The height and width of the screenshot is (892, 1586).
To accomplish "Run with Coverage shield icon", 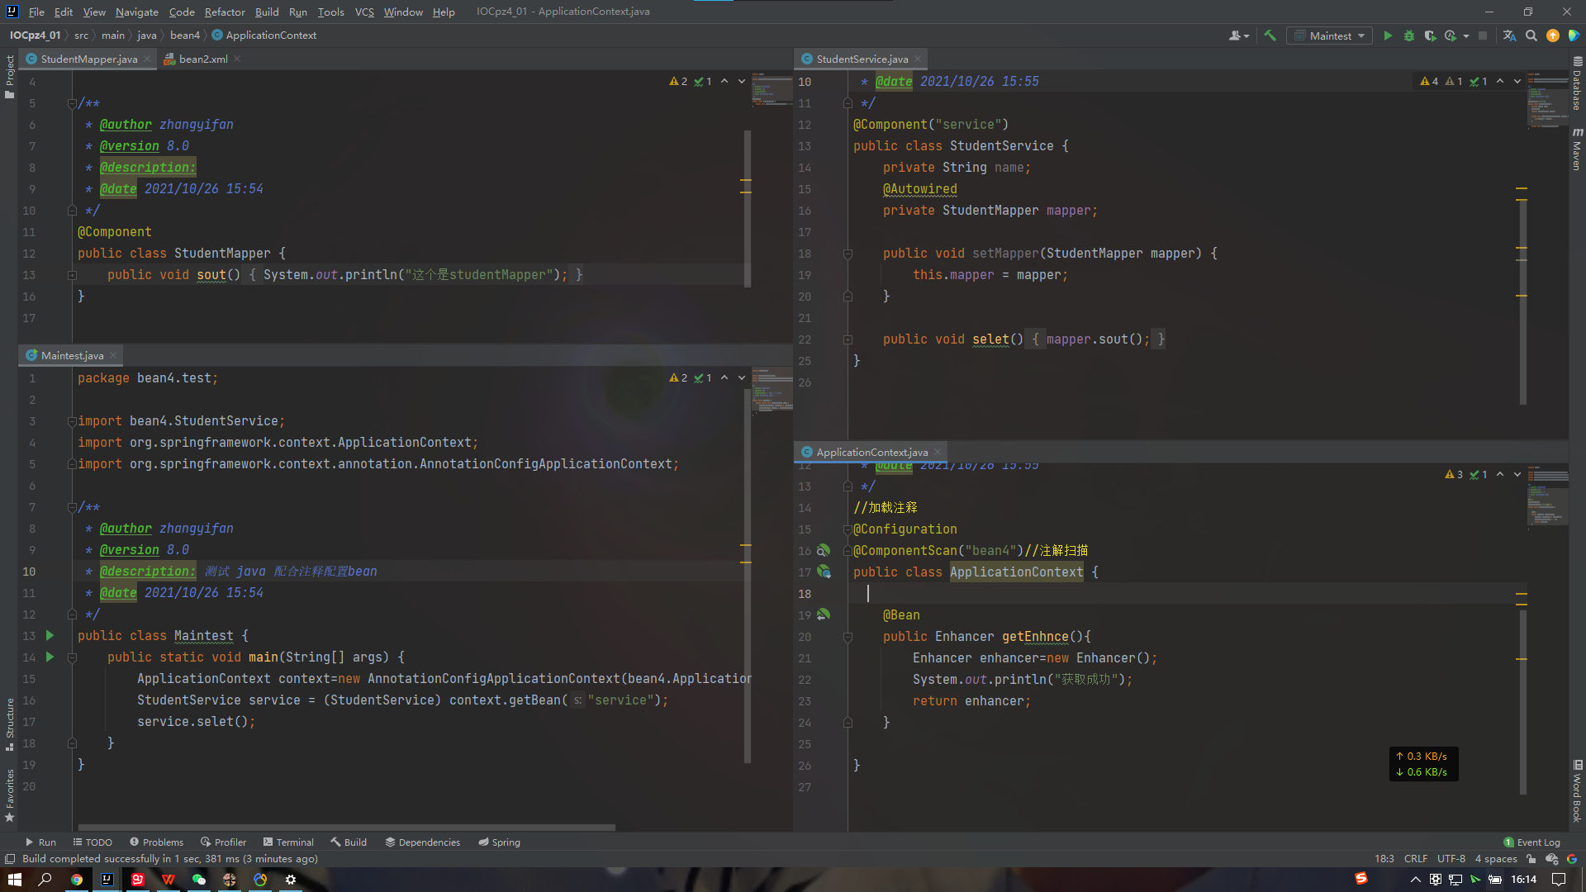I will coord(1430,36).
